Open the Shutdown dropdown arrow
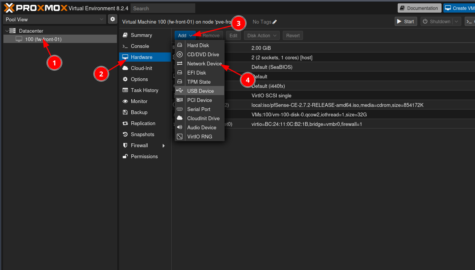475x270 pixels. point(457,22)
